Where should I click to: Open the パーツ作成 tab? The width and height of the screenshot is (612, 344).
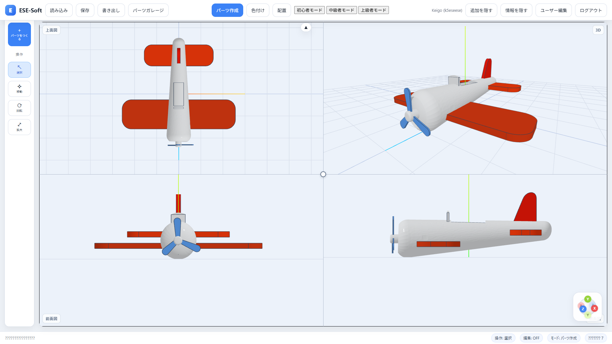[227, 10]
